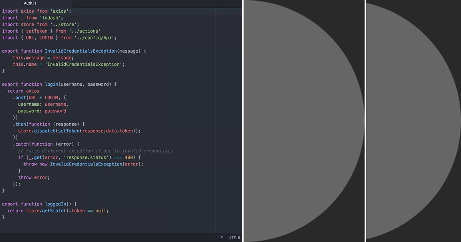Click the "import store from '../store'" line

pos(41,25)
